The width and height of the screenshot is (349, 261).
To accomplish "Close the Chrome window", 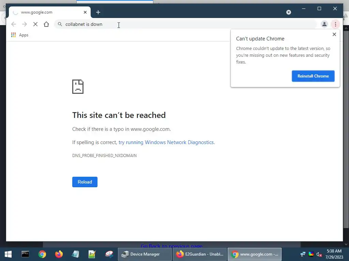I will pos(335,8).
